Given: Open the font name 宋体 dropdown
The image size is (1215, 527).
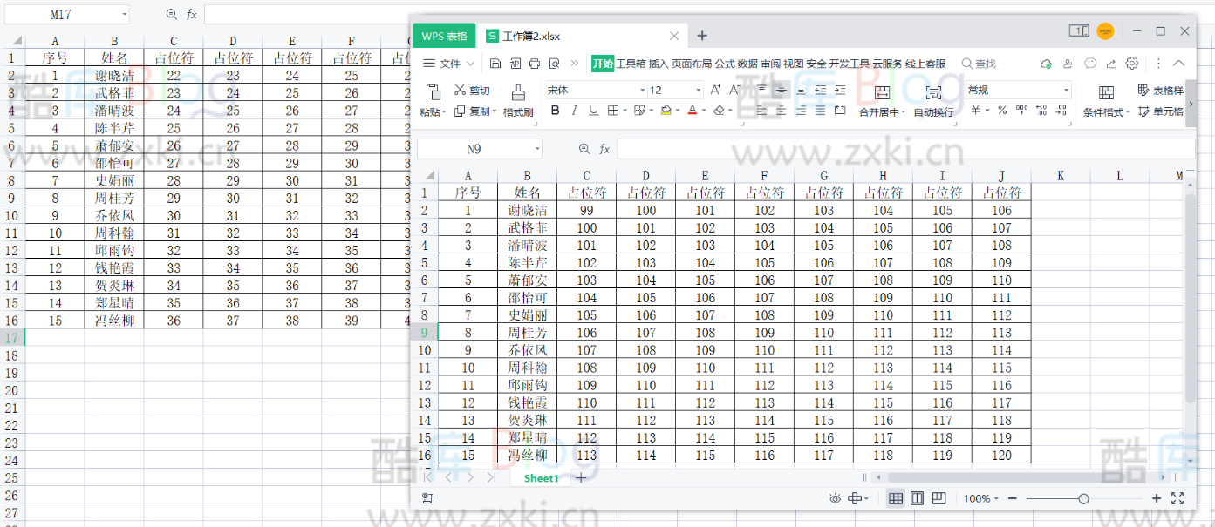Looking at the screenshot, I should (x=642, y=90).
